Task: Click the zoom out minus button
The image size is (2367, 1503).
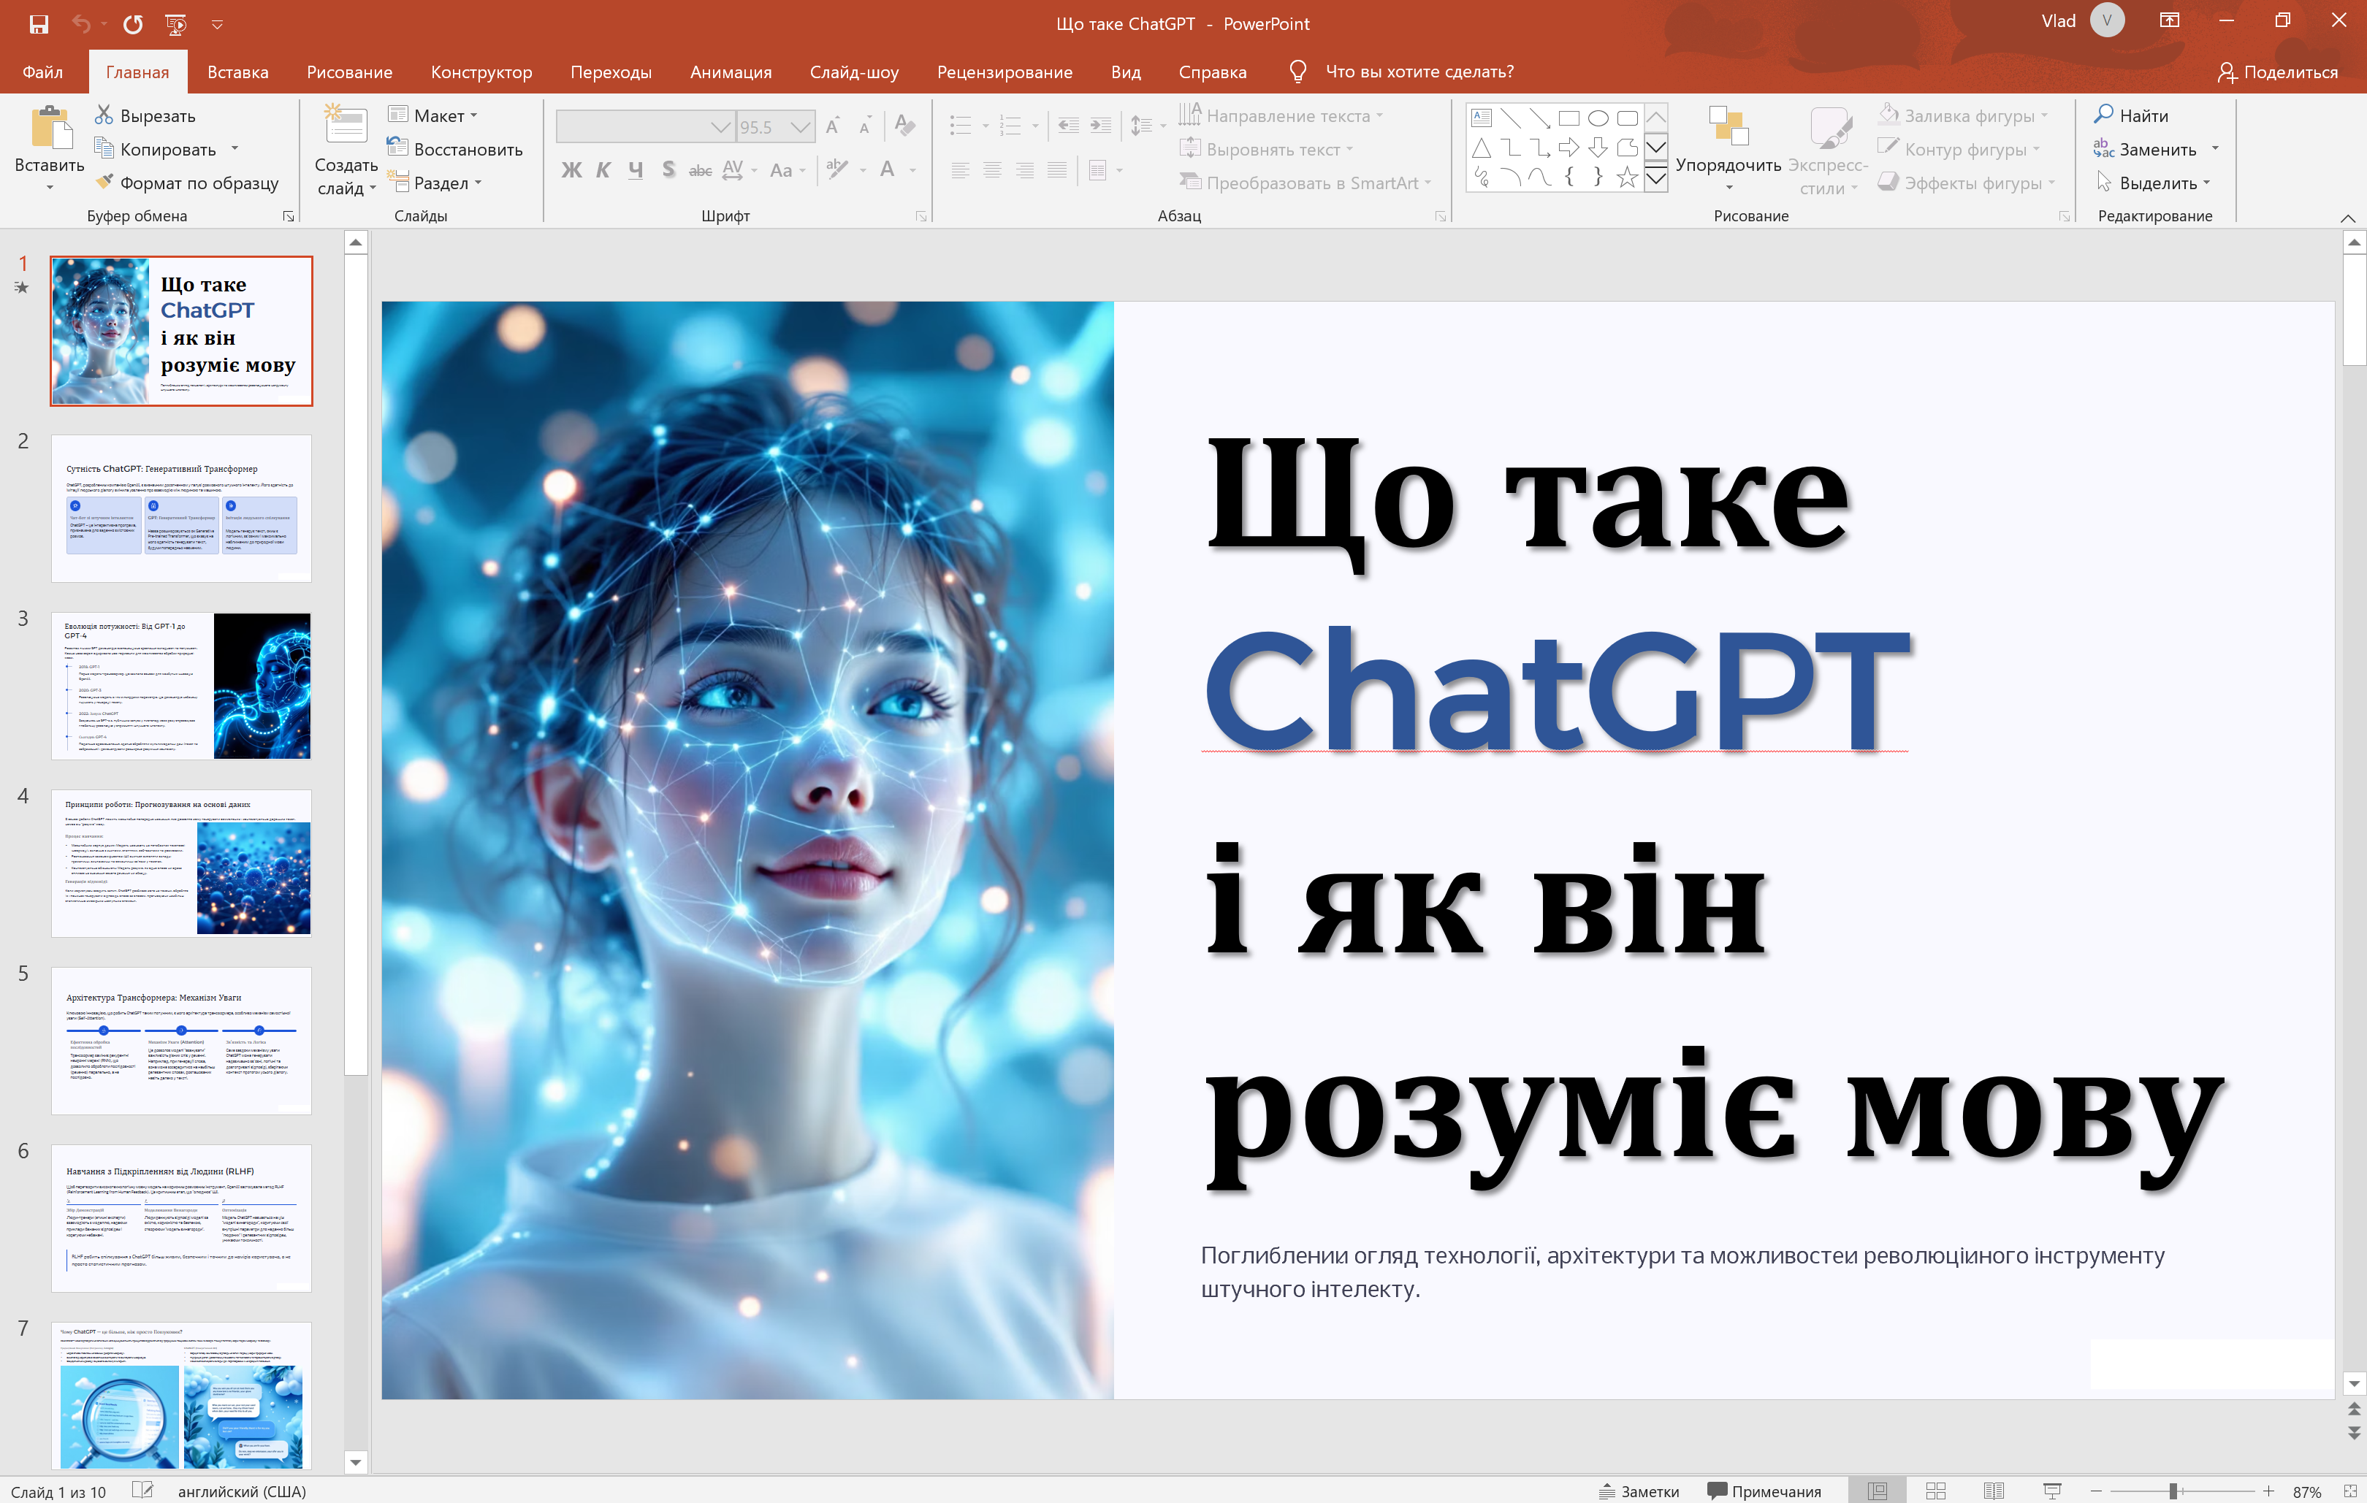Action: pos(2095,1491)
